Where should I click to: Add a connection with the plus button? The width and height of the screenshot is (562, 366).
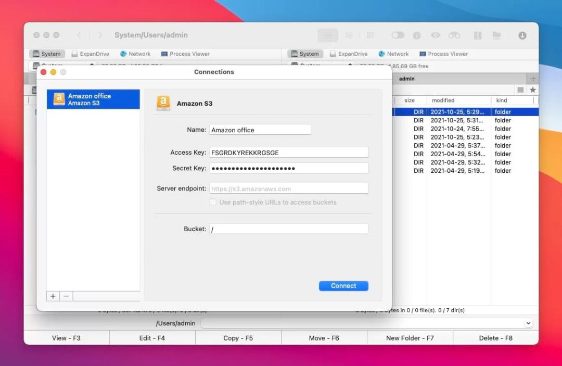(x=53, y=296)
